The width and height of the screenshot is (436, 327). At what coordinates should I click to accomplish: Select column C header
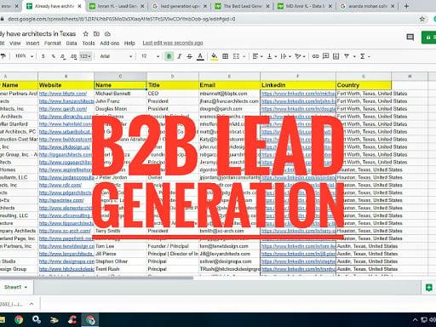coord(120,77)
